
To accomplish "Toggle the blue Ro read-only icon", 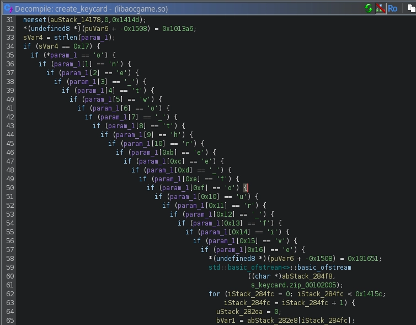I will tap(393, 8).
